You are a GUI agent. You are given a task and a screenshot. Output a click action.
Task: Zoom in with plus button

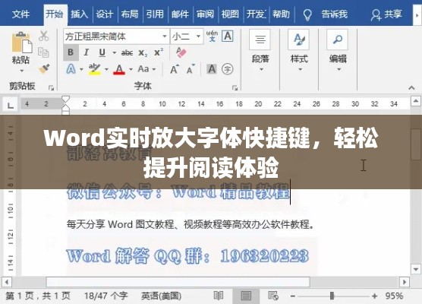click(374, 296)
